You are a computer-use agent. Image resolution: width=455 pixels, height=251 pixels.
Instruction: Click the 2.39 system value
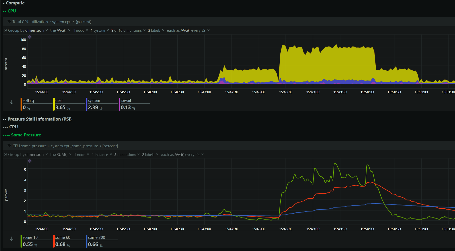93,107
